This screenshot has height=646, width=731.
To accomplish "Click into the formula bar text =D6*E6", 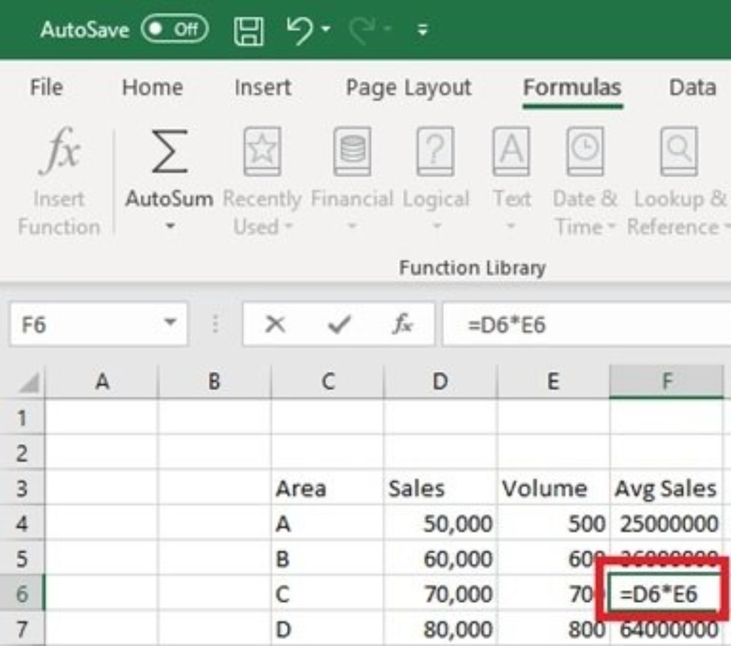I will click(507, 325).
